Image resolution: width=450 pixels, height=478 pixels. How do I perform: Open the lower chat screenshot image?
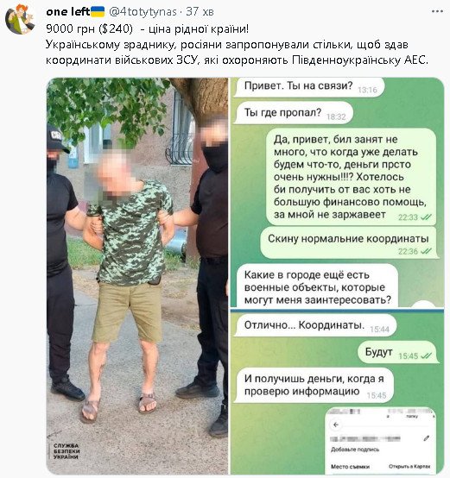point(337,393)
